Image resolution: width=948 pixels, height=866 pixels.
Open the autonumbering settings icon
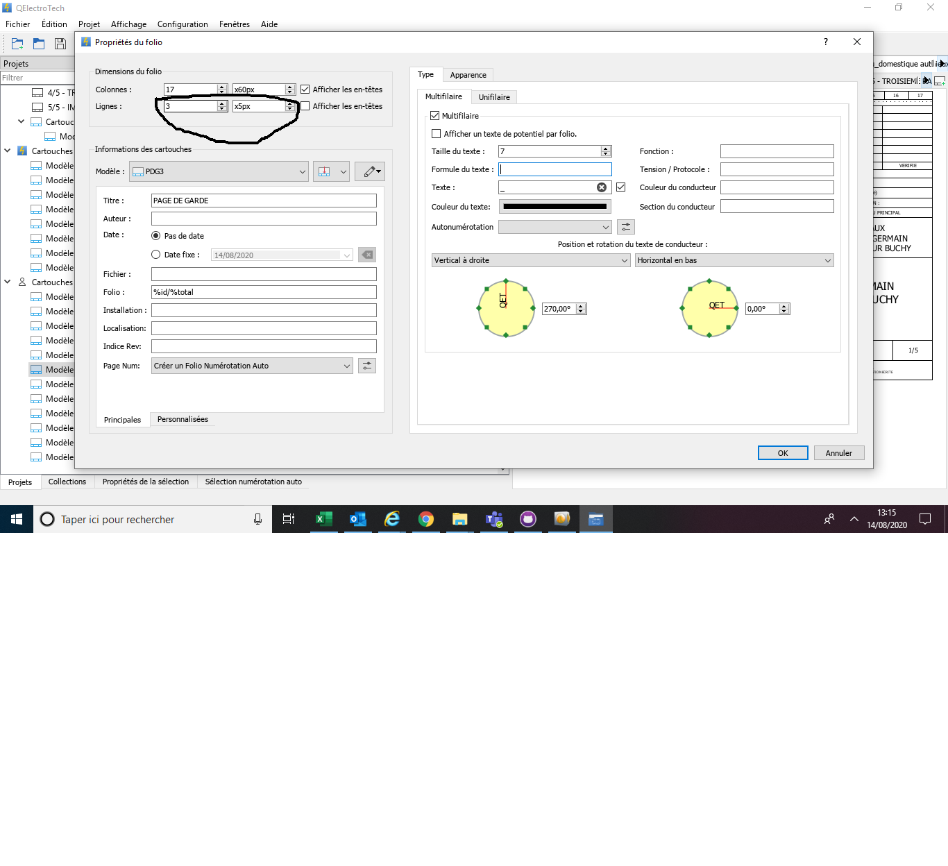tap(625, 227)
